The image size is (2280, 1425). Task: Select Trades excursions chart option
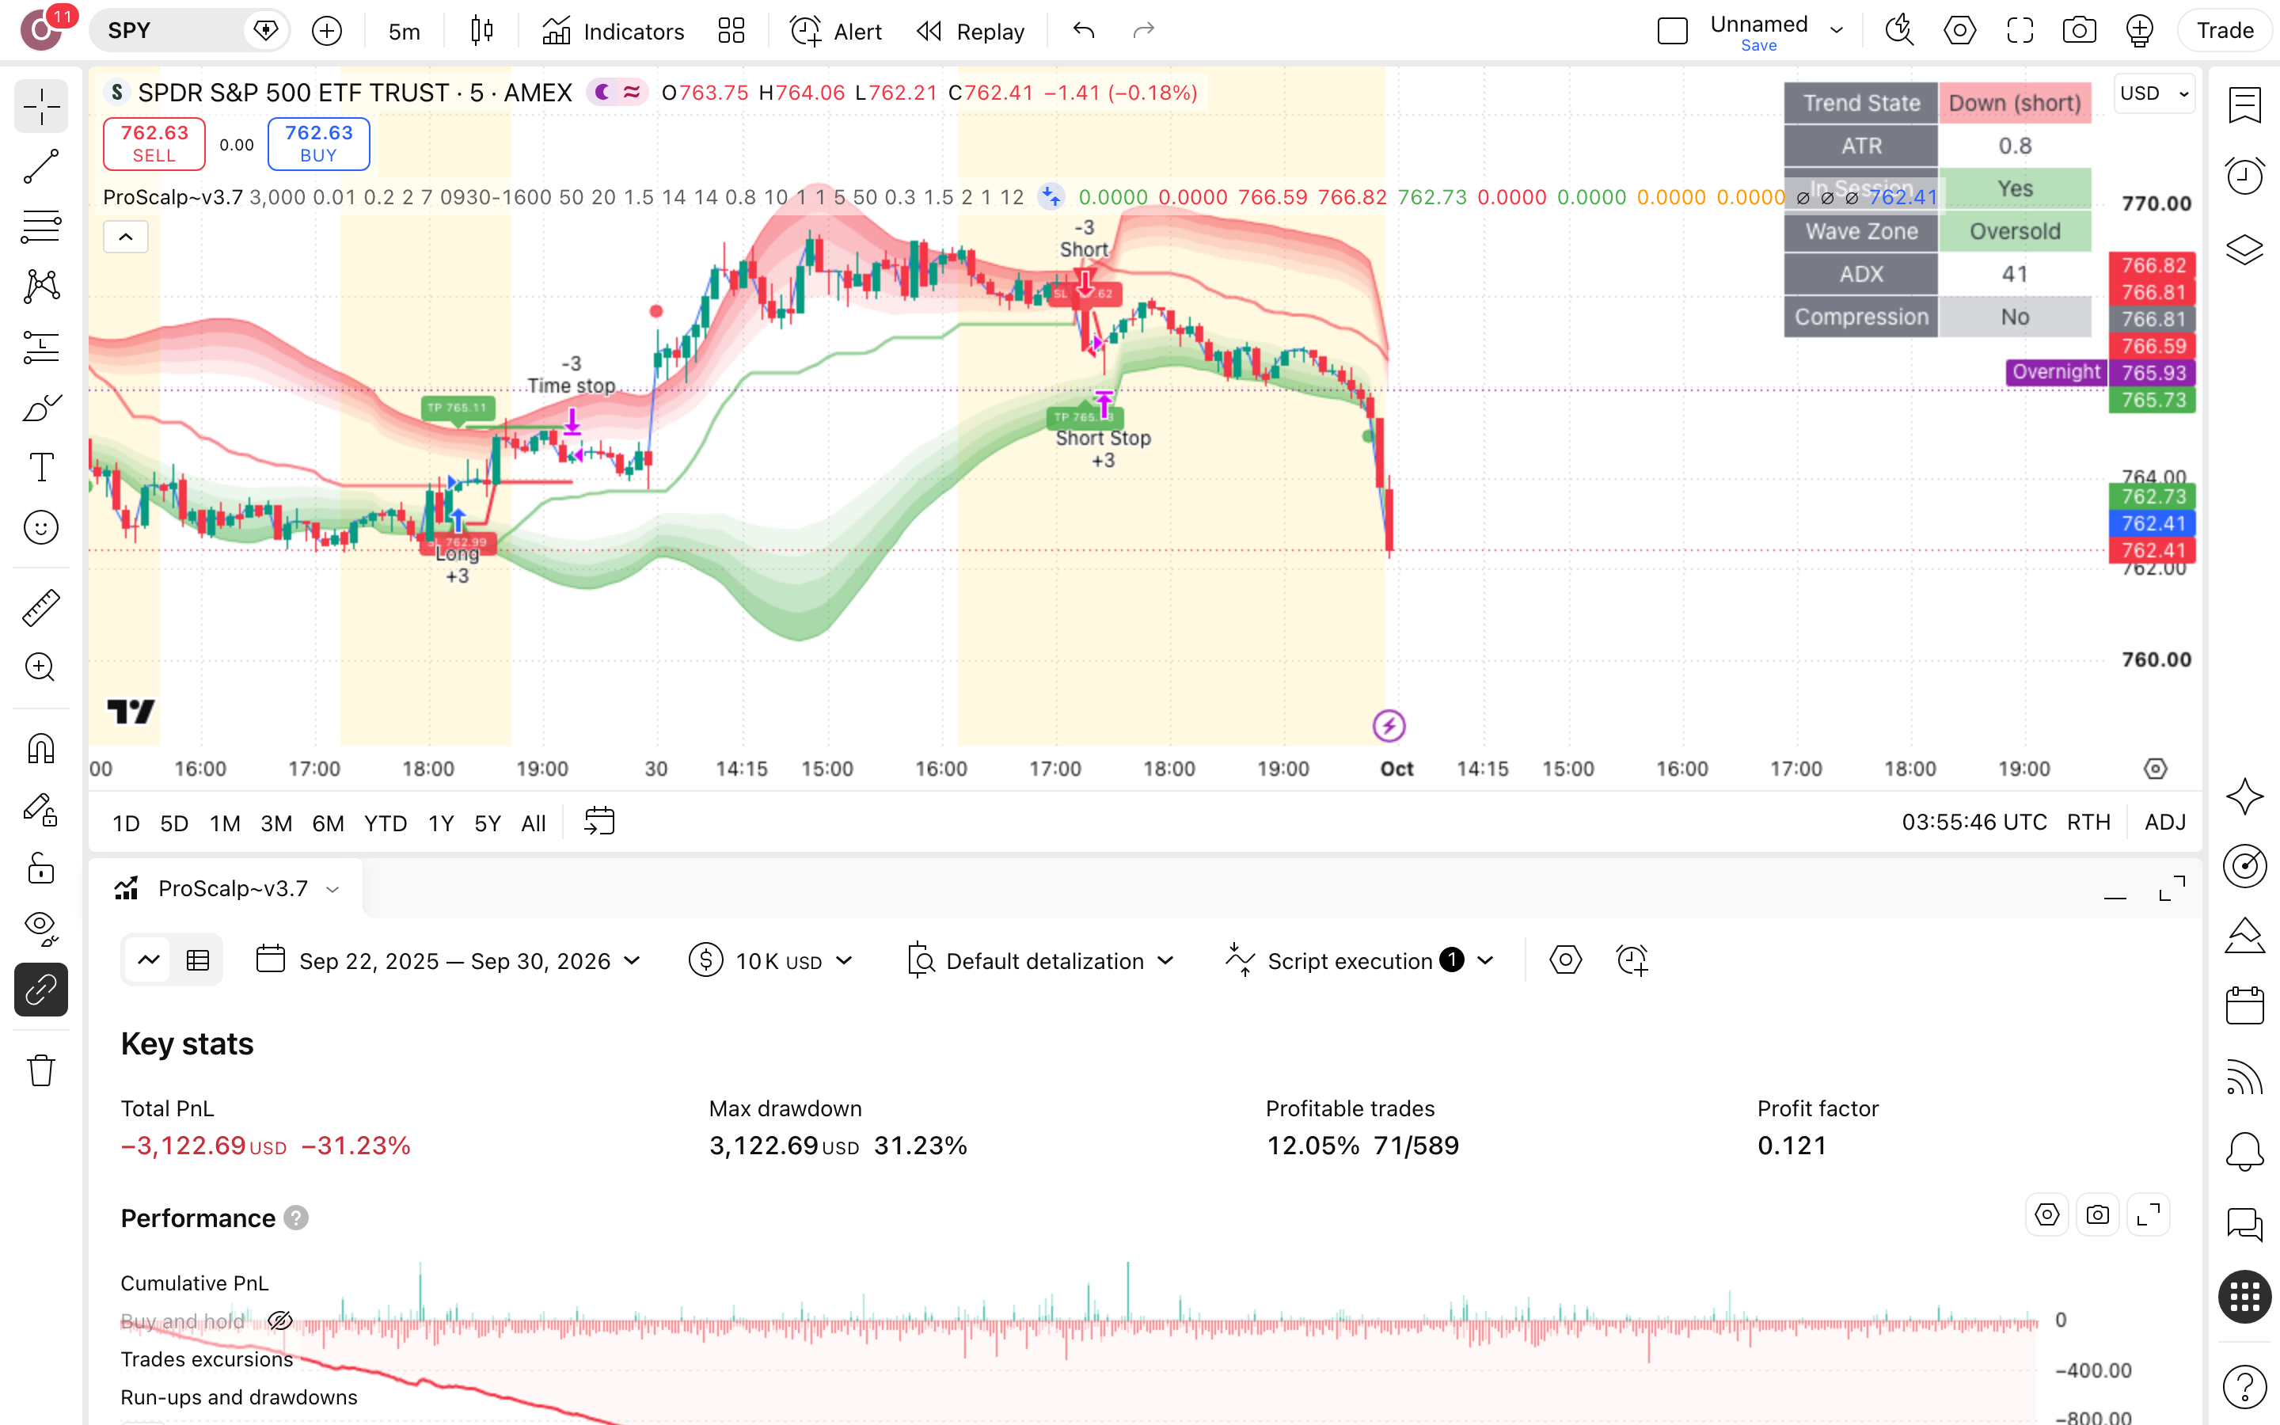pos(207,1359)
